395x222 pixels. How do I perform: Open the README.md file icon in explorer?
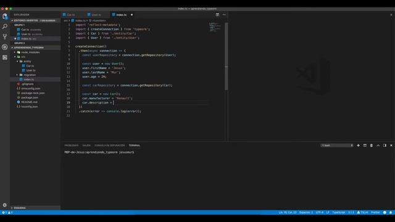19,102
